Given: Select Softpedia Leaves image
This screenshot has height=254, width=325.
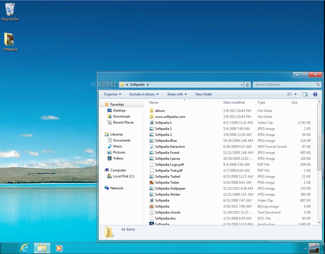Looking at the screenshot, I should [167, 159].
